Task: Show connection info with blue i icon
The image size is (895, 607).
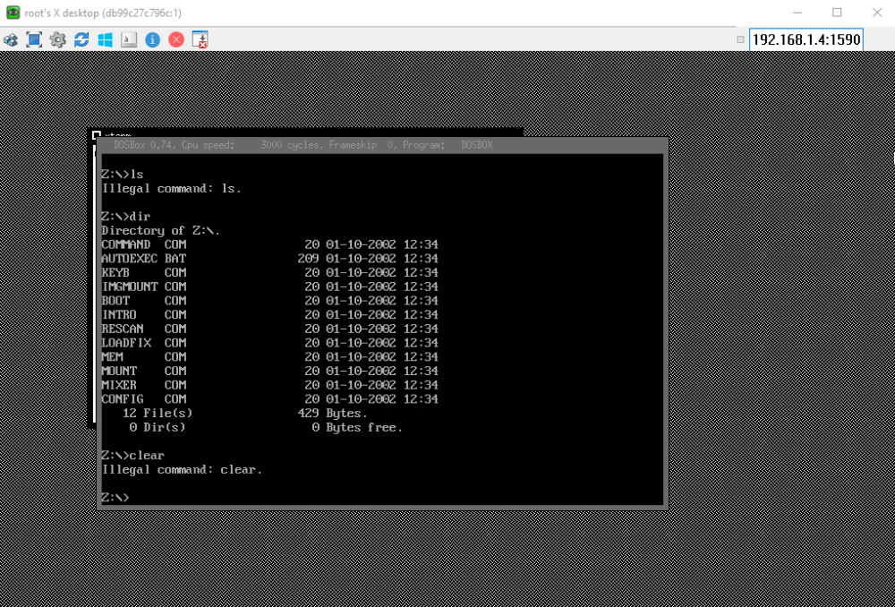Action: pyautogui.click(x=152, y=39)
